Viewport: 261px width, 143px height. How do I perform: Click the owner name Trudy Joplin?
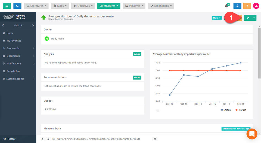57,39
